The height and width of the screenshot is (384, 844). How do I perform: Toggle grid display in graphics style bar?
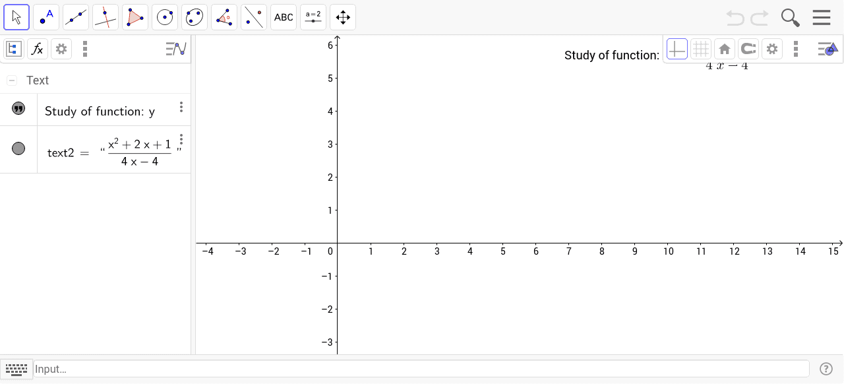coord(701,49)
